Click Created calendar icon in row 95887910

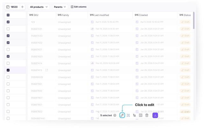point(137,91)
